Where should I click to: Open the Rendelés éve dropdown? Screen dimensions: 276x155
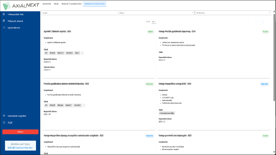pos(233,13)
